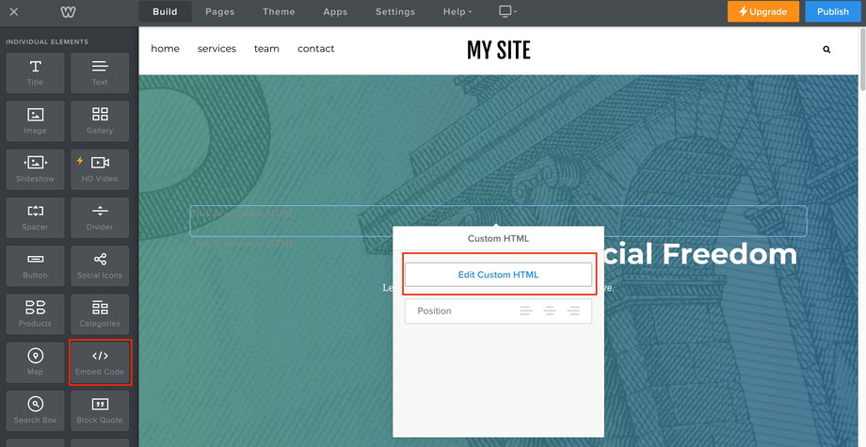Add a Slideshow element
866x447 pixels.
(x=36, y=169)
